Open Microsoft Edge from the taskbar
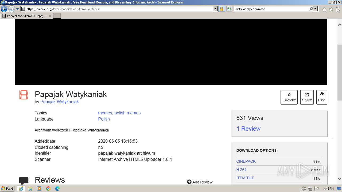 coord(57,189)
